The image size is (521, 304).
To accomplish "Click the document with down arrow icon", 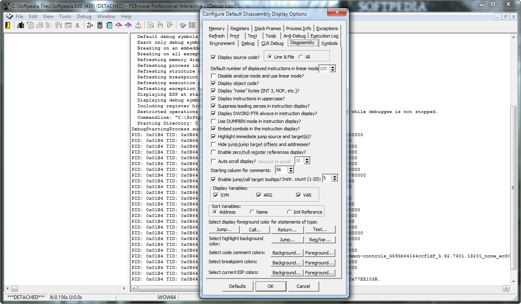I will pos(151,25).
